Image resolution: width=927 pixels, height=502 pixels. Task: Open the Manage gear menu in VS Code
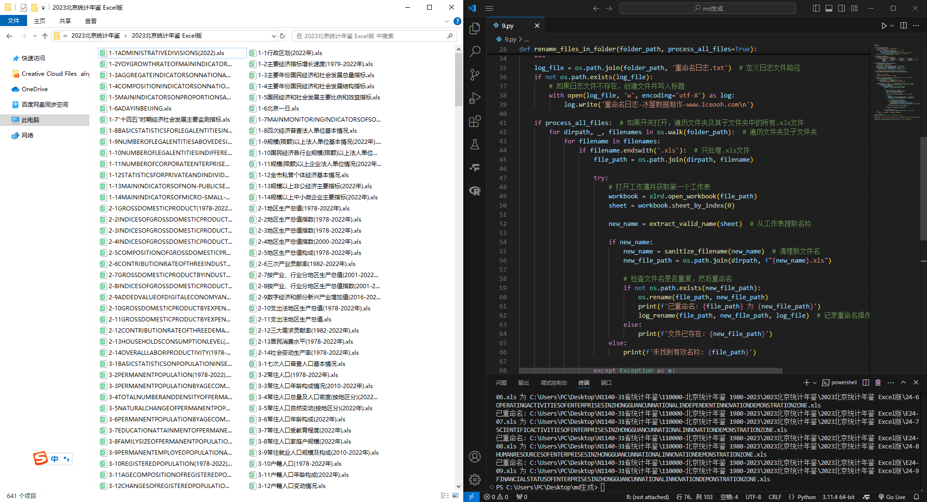pyautogui.click(x=475, y=479)
